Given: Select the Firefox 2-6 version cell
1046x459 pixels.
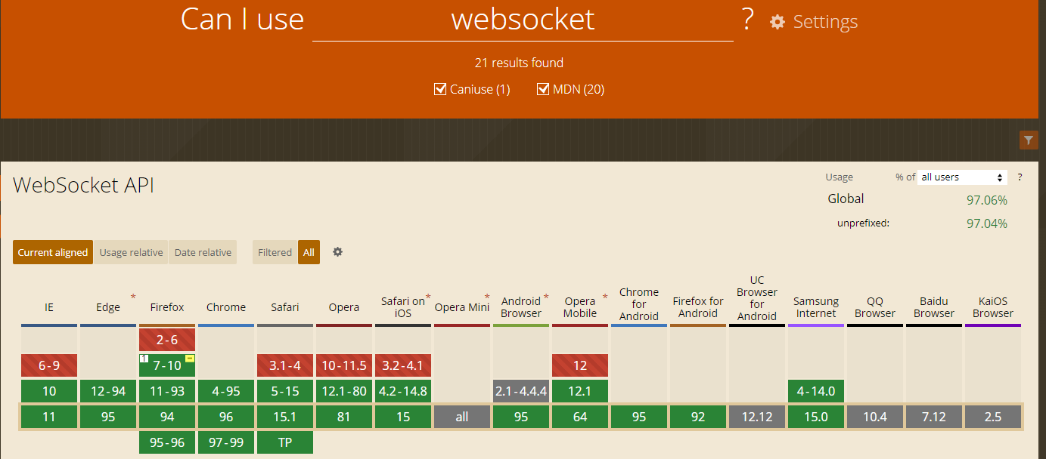Looking at the screenshot, I should click(167, 340).
